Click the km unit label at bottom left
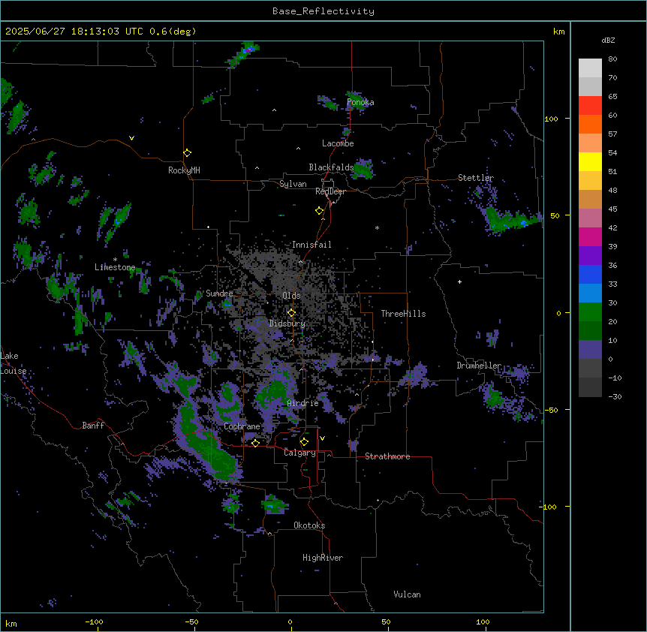The image size is (647, 632). tap(11, 623)
